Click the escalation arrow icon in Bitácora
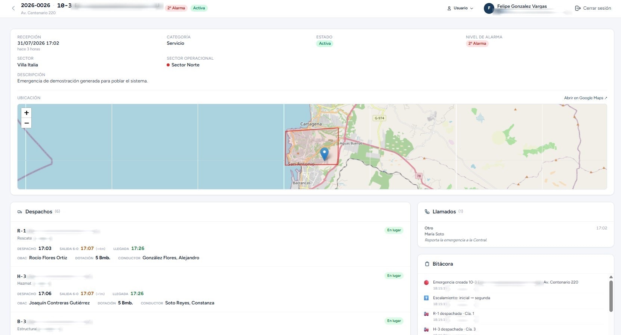The width and height of the screenshot is (621, 335). 426,298
